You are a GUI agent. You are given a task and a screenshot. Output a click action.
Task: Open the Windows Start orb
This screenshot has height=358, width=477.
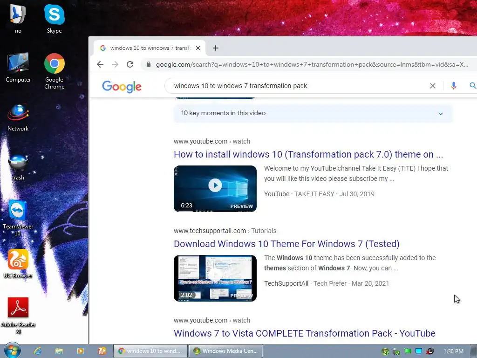coord(13,351)
